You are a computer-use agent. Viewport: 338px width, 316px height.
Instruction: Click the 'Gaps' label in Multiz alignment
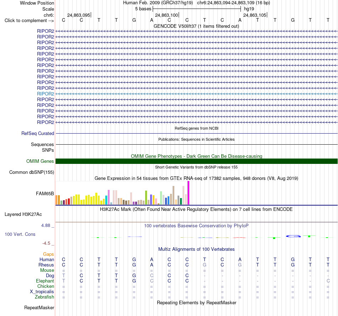tap(48, 254)
